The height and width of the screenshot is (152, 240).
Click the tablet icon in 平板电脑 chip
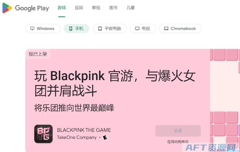point(100,28)
